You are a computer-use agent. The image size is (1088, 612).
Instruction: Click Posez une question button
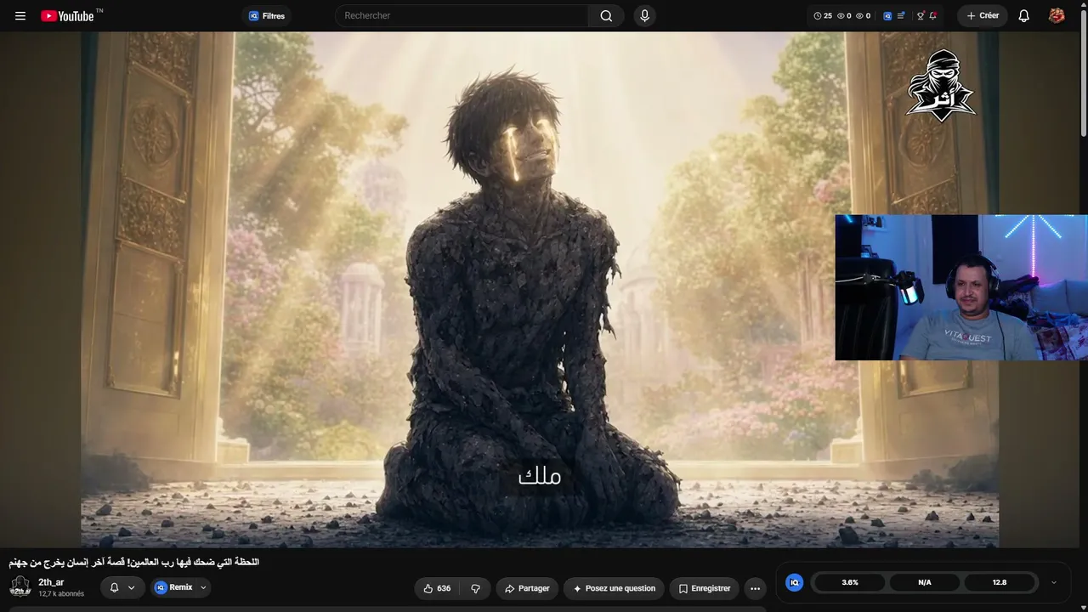(x=615, y=588)
